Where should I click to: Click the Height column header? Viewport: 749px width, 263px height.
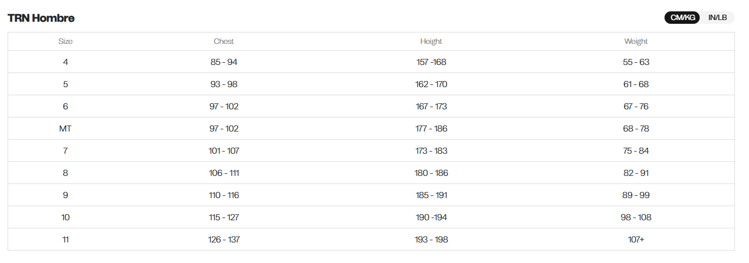coord(431,41)
